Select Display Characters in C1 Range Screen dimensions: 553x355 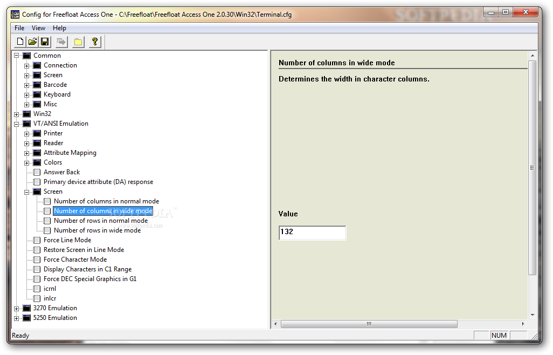(87, 269)
